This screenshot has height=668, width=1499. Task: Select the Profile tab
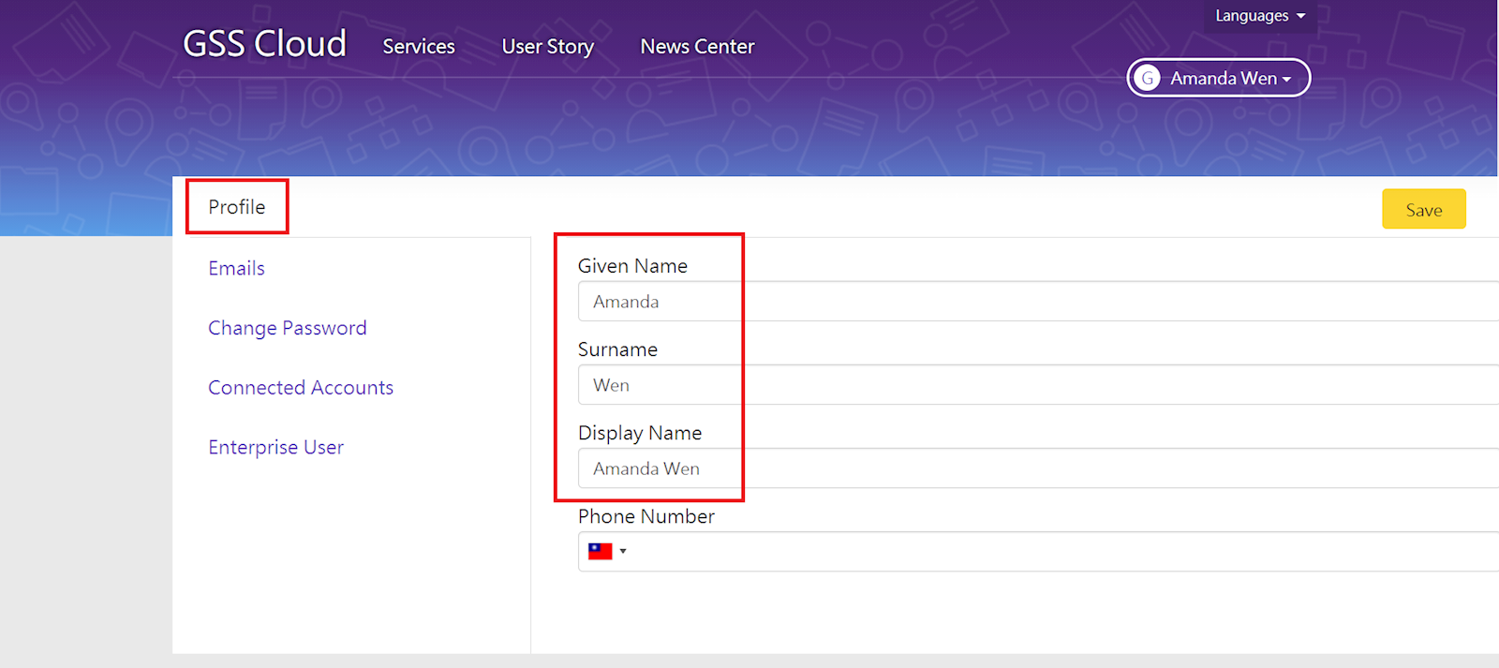pyautogui.click(x=237, y=207)
